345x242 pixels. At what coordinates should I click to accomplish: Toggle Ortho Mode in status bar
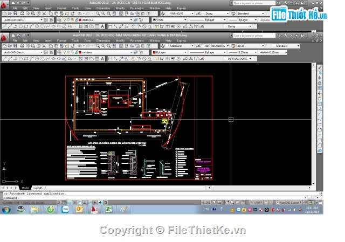[x=69, y=203]
